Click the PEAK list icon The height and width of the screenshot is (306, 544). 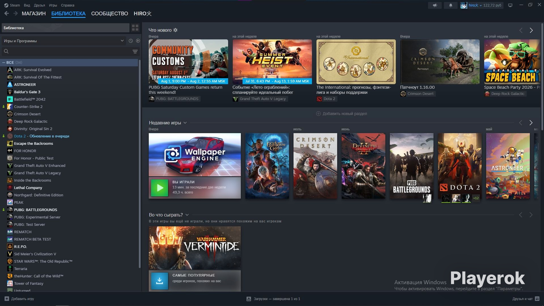[x=10, y=202]
